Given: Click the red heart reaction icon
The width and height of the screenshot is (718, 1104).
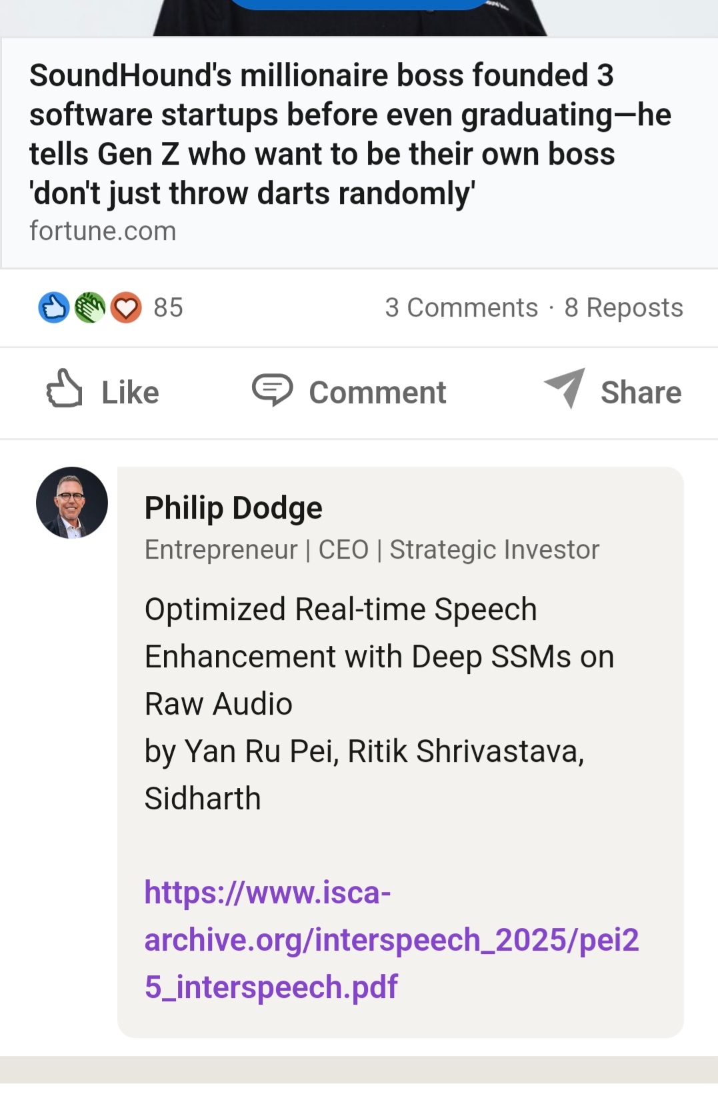Looking at the screenshot, I should 125,308.
